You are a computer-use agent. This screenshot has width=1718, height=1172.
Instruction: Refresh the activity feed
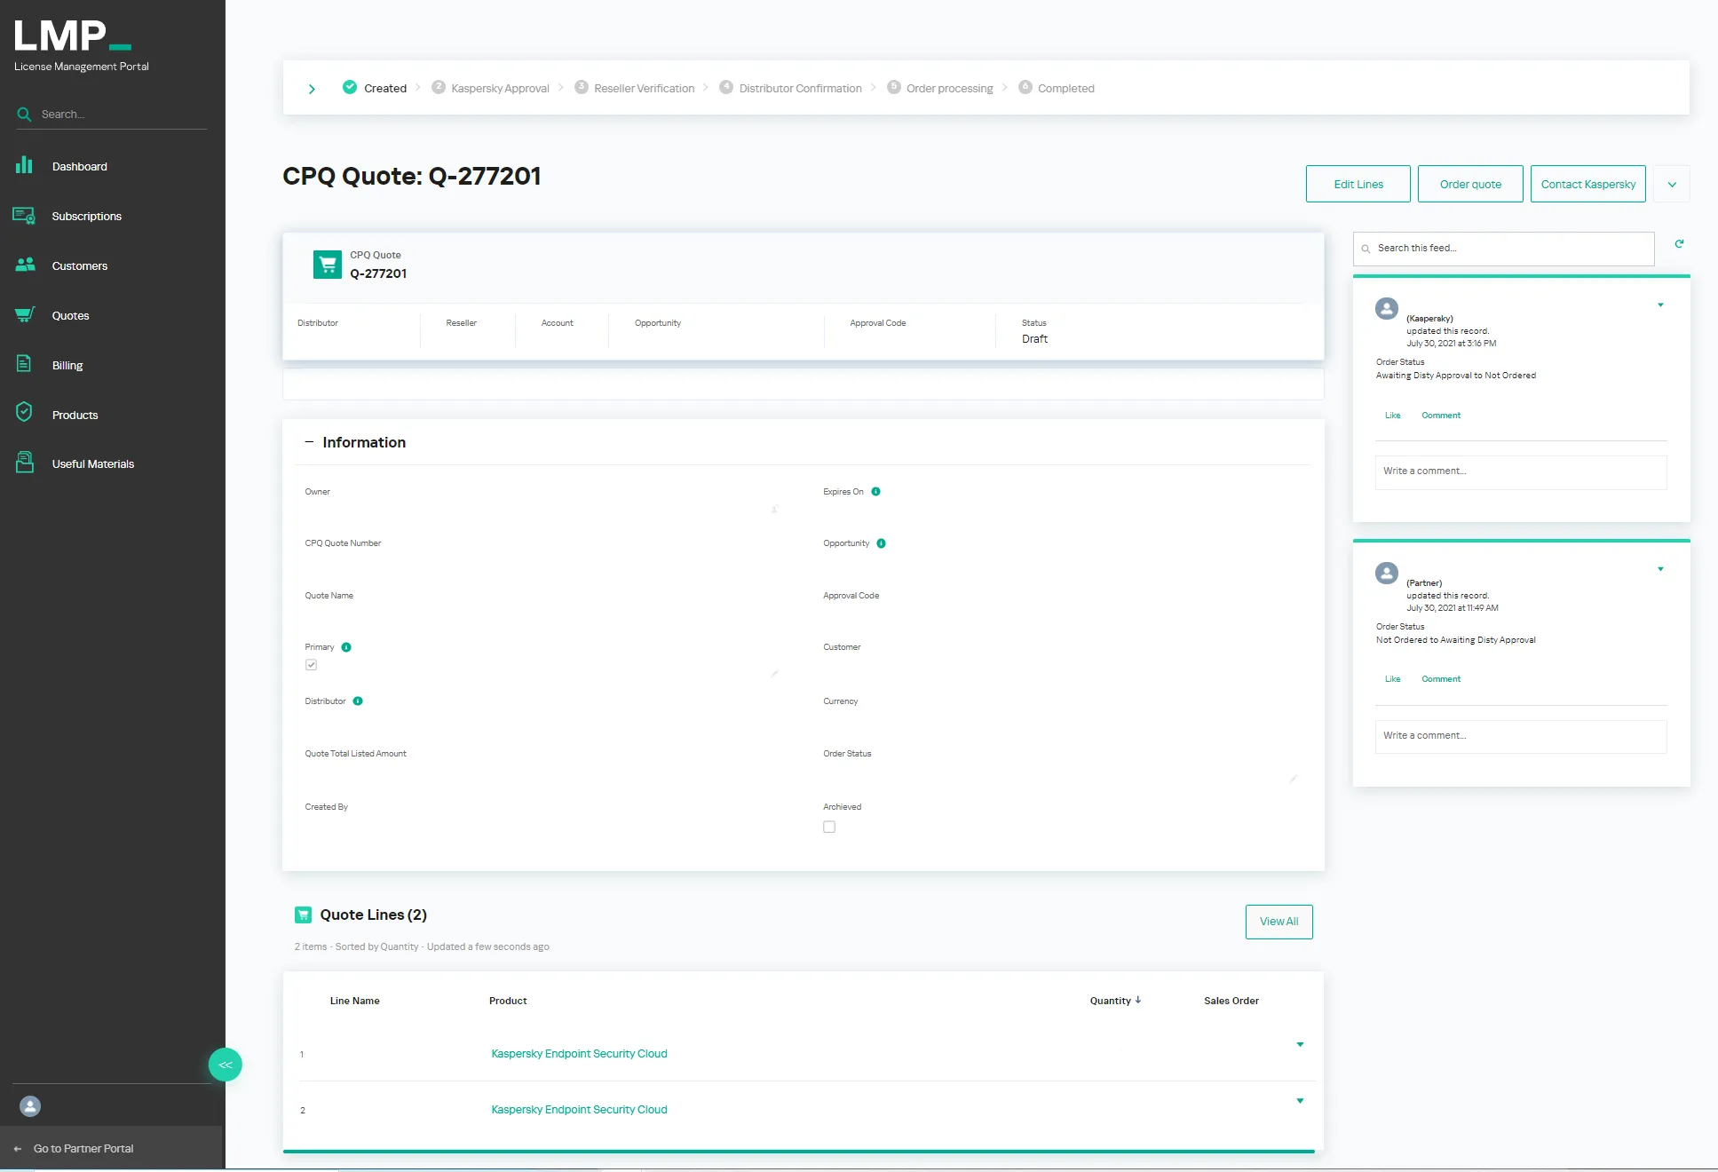click(1679, 244)
